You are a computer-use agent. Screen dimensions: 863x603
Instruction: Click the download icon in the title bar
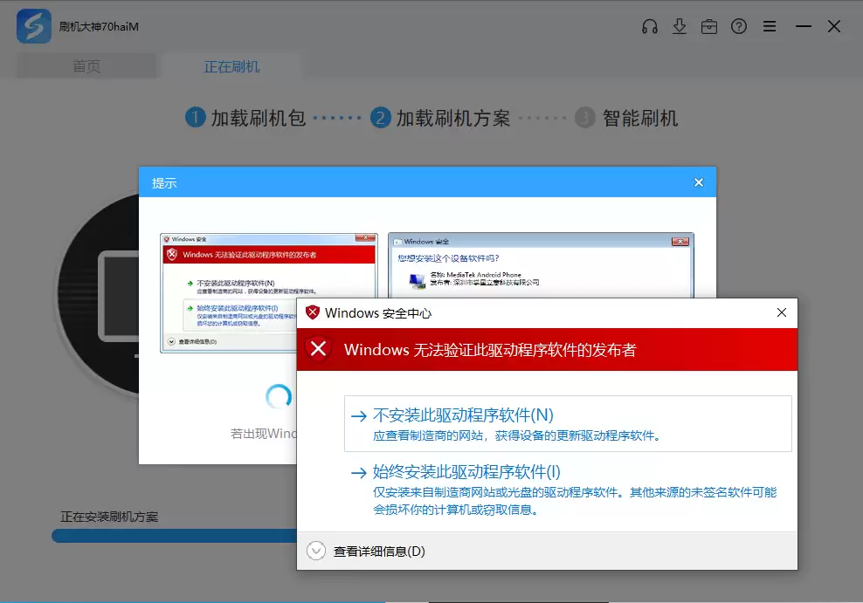click(x=680, y=26)
